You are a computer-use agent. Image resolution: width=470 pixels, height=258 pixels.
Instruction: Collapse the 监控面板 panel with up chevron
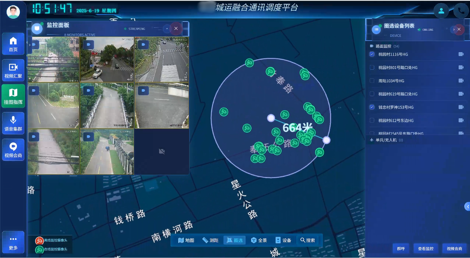167,29
